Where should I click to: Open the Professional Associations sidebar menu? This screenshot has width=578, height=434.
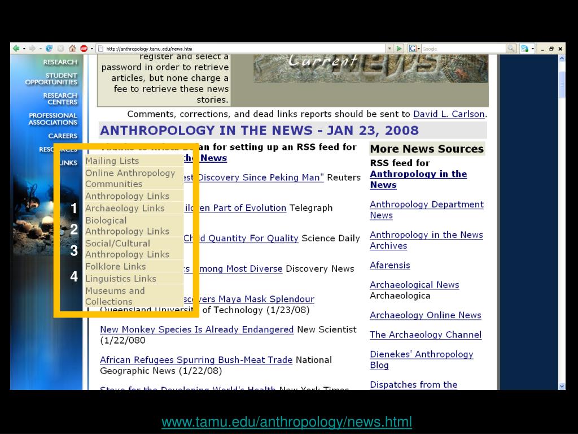pos(53,119)
